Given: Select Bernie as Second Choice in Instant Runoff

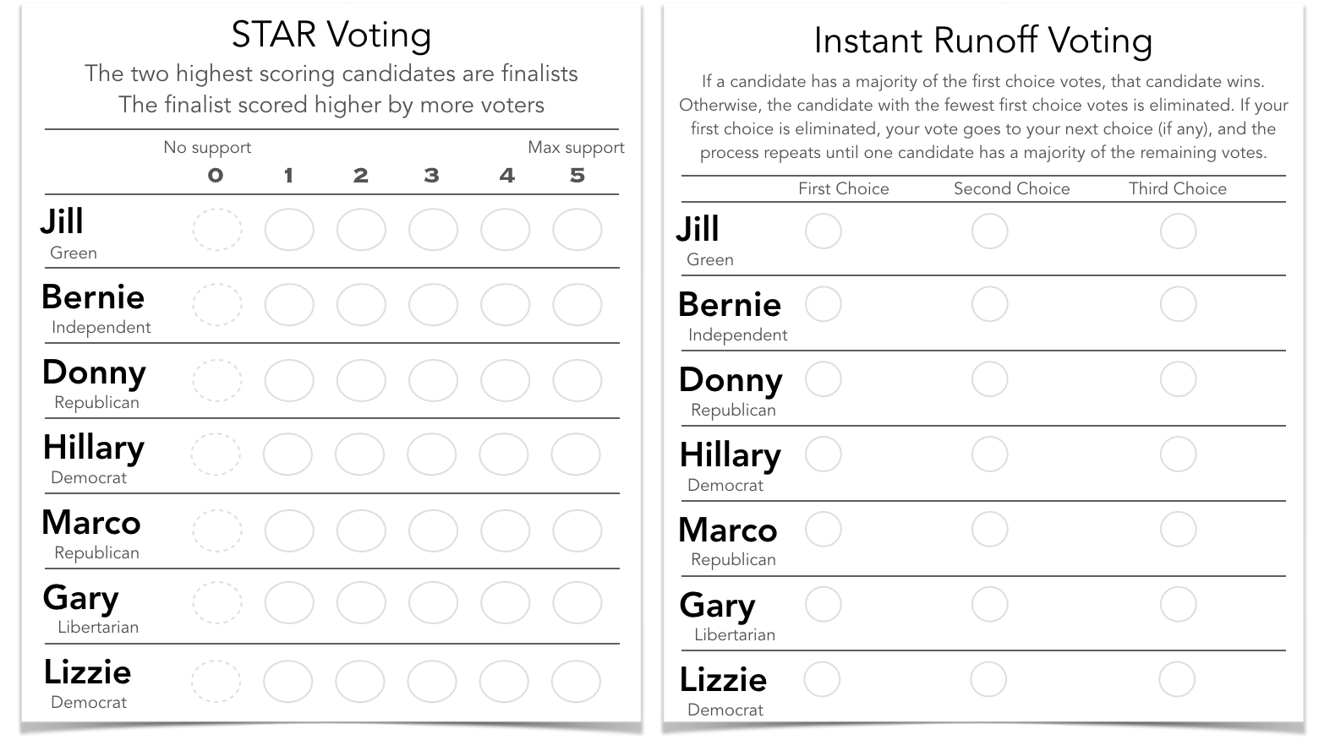Looking at the screenshot, I should tap(989, 304).
